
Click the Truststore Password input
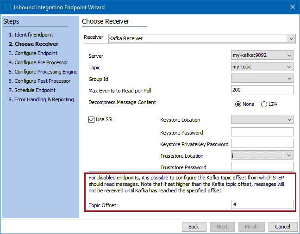pyautogui.click(x=262, y=166)
